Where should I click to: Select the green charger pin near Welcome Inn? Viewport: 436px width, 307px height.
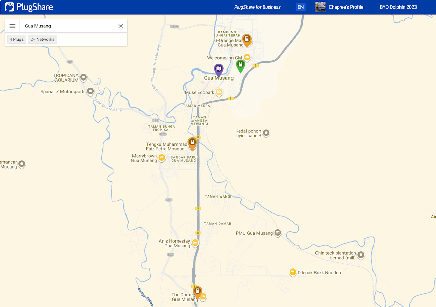(241, 65)
